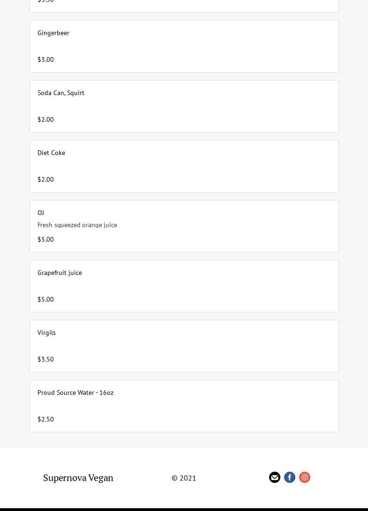
Task: Click the $5.00 price under OJ
Action: click(45, 239)
